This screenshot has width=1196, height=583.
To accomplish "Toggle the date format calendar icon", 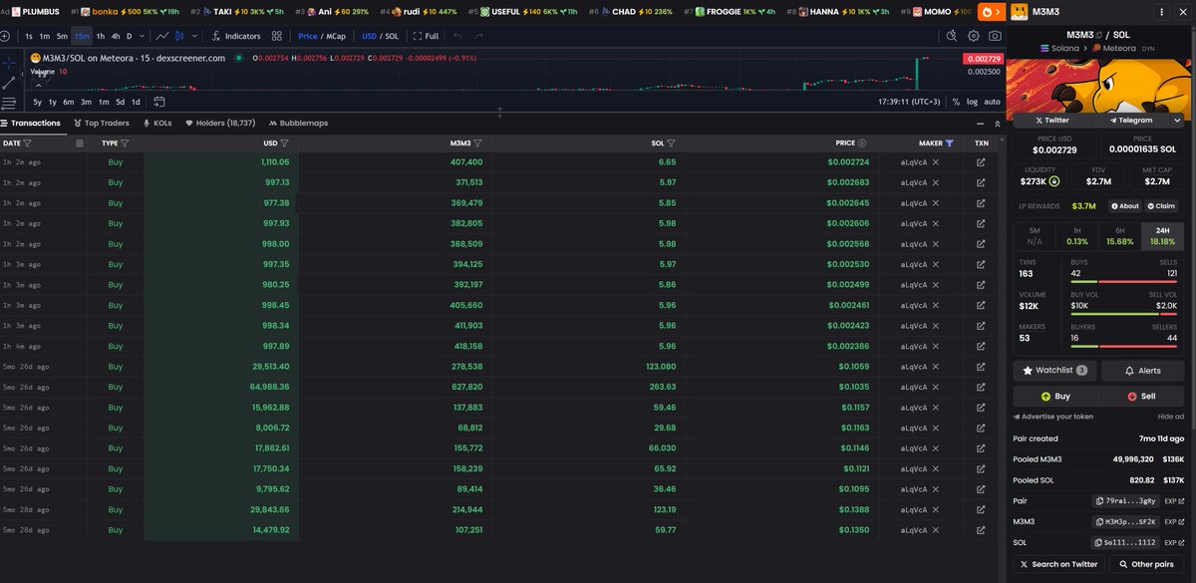I will coord(80,144).
